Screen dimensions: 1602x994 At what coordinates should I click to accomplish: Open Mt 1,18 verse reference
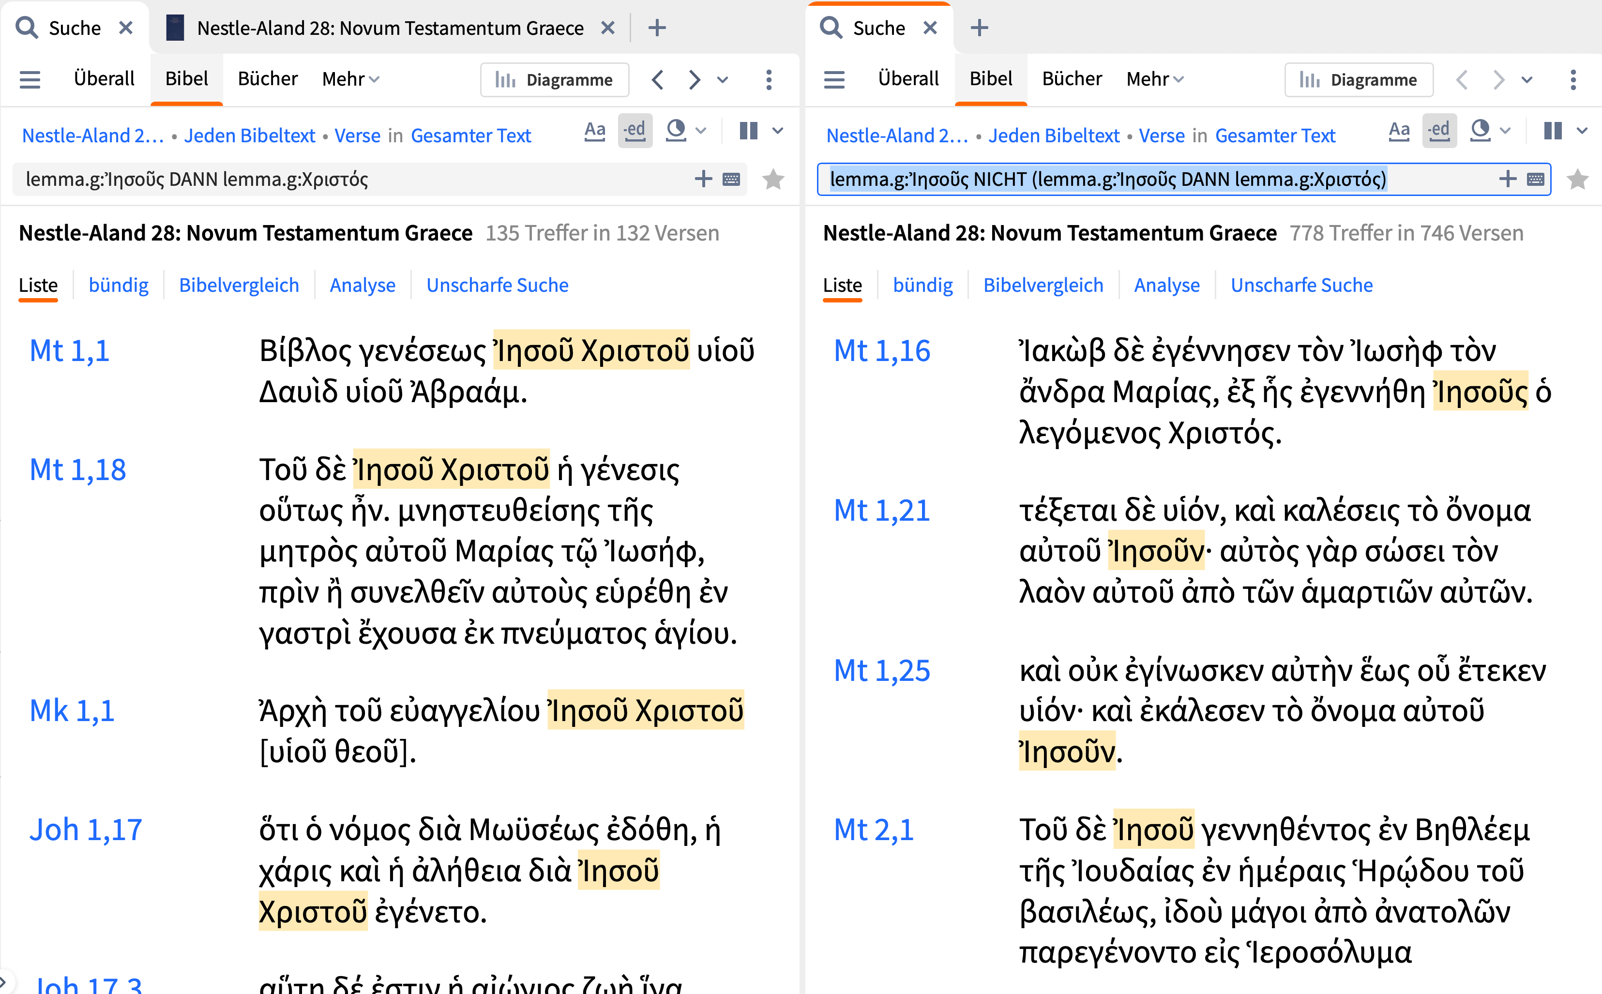point(77,469)
